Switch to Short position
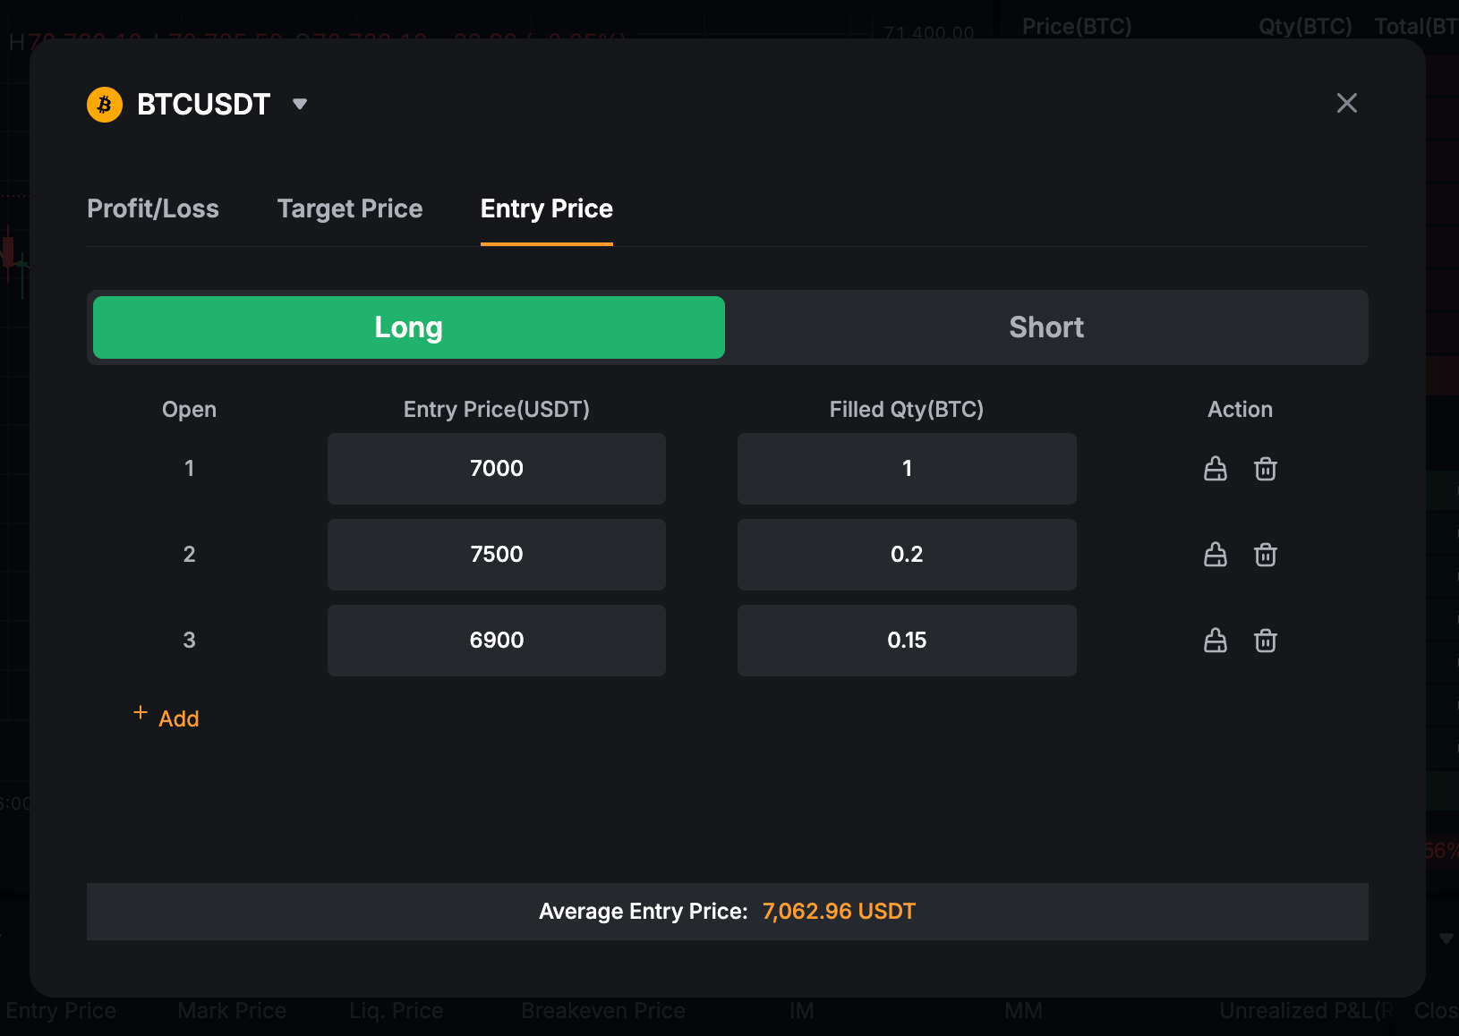 click(1045, 327)
